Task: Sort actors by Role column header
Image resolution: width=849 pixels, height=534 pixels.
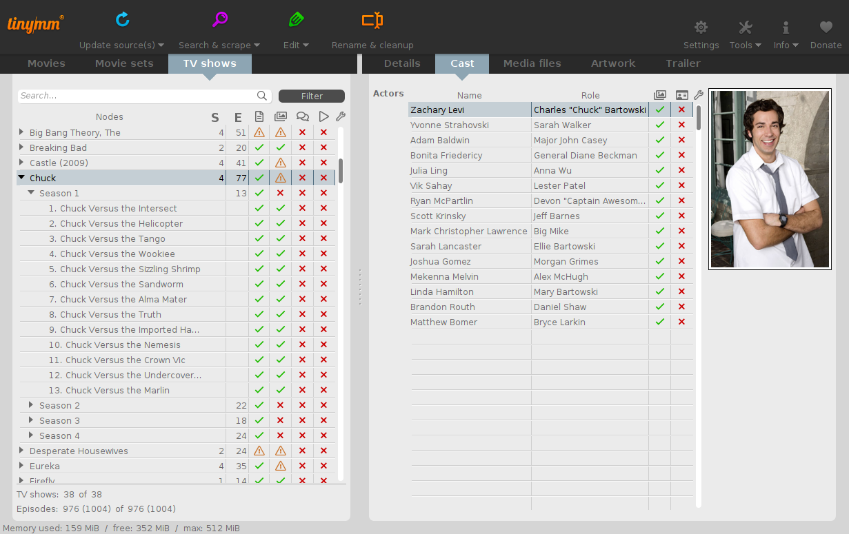Action: (x=590, y=95)
